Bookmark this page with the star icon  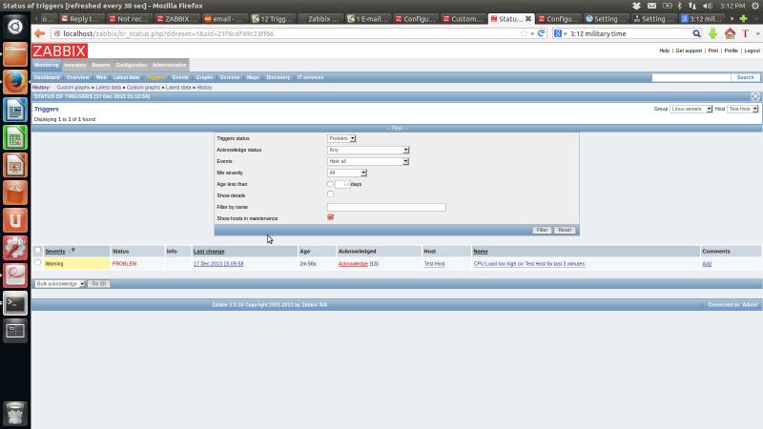point(524,33)
